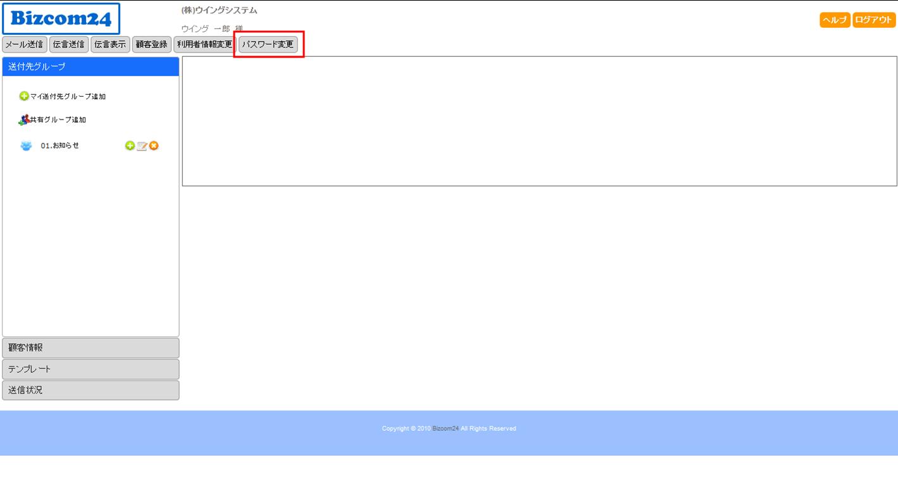This screenshot has height=495, width=898.
Task: Click the 共有グループ追加 people icon
Action: [24, 119]
